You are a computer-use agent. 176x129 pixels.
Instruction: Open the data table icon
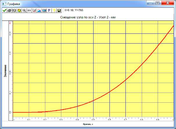[x=44, y=10]
